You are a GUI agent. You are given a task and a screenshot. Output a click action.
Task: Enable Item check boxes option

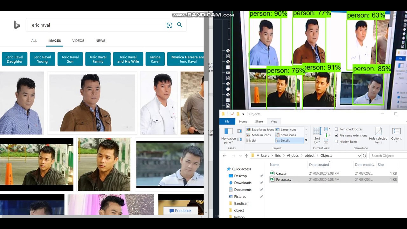[x=336, y=129]
